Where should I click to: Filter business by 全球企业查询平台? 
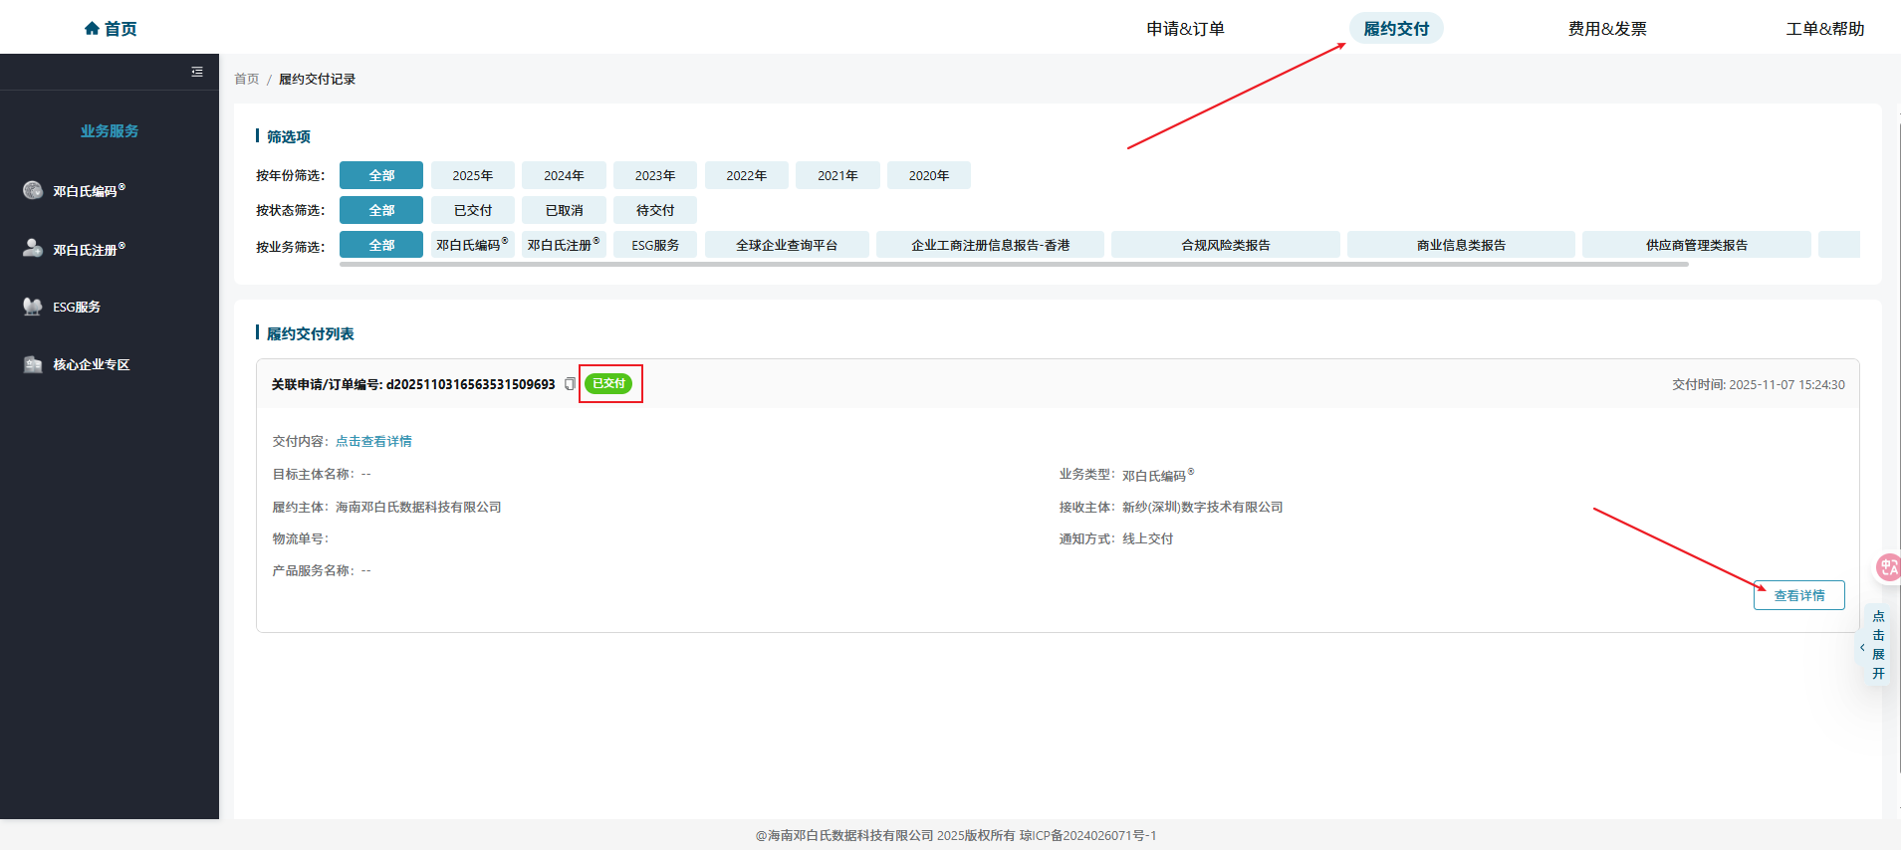click(786, 246)
